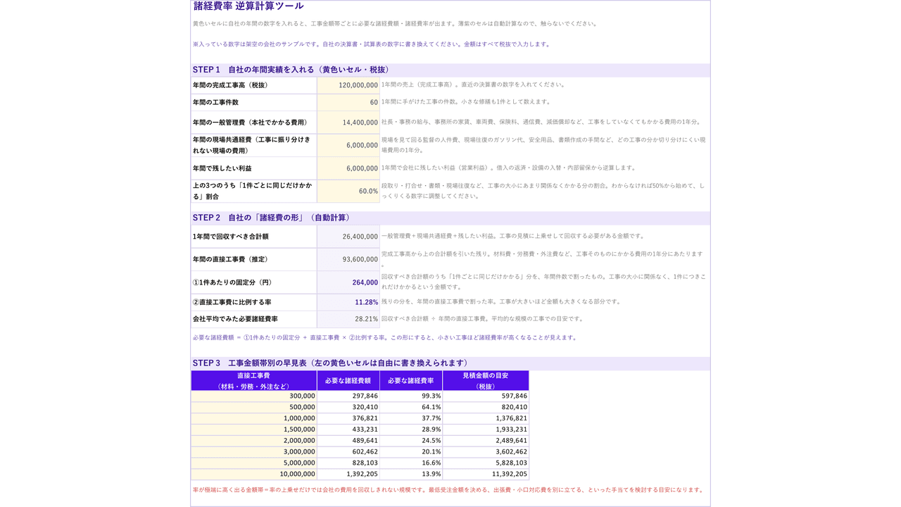Click the 597,846 estimate amount cell
This screenshot has width=901, height=507.
click(486, 396)
